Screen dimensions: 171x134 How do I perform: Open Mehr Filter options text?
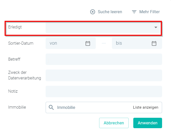[149, 12]
